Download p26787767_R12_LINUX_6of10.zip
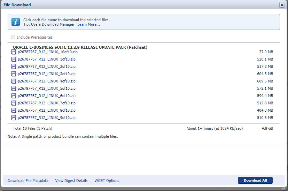Image resolution: width=288 pixels, height=191 pixels. pos(46,96)
